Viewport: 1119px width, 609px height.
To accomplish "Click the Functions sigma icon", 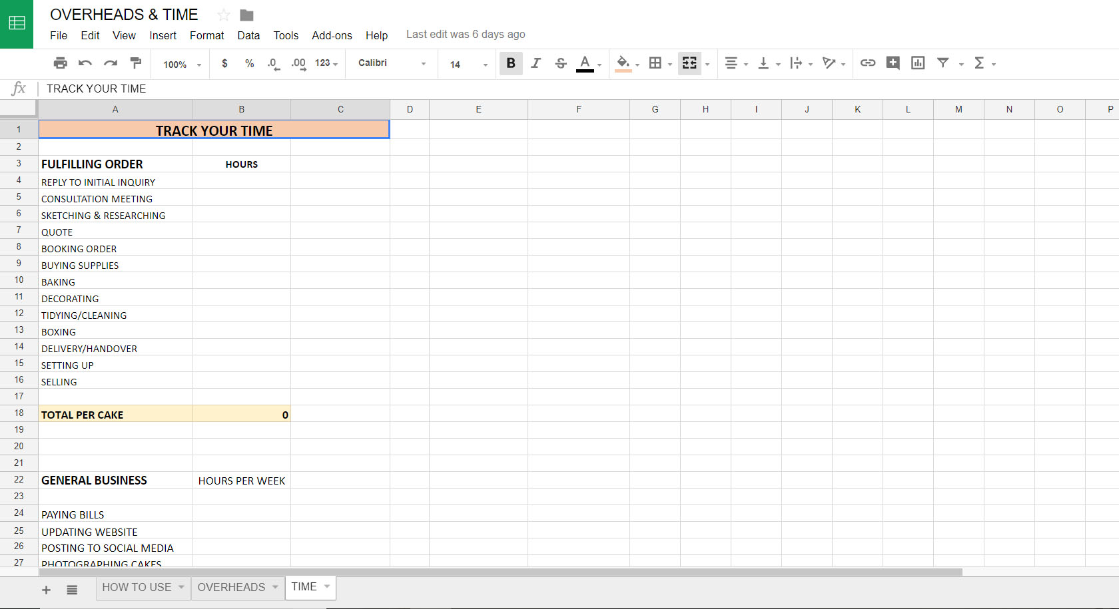I will click(x=979, y=63).
